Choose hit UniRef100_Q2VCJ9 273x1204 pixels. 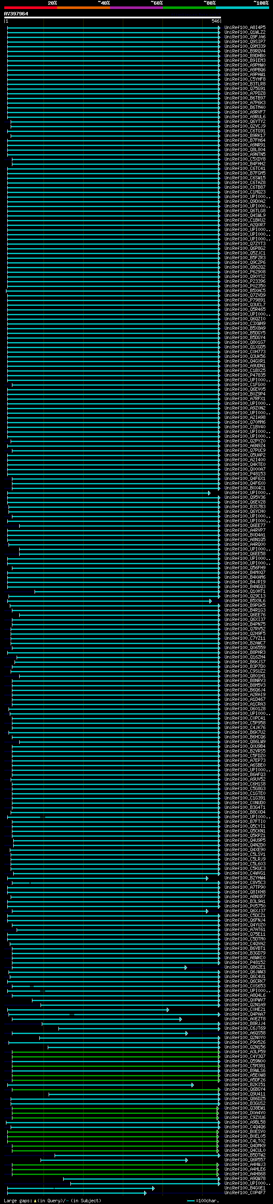(x=245, y=126)
